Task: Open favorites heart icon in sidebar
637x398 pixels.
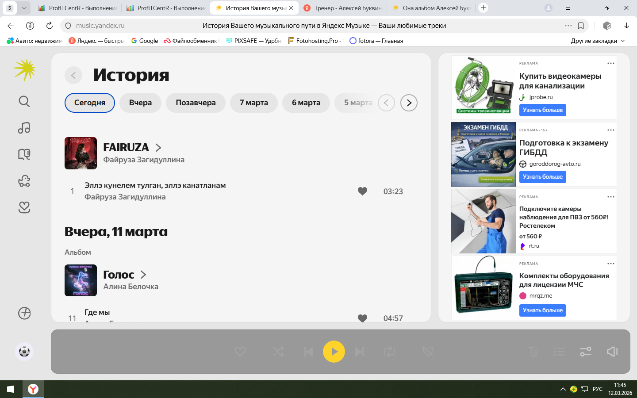Action: click(x=24, y=207)
